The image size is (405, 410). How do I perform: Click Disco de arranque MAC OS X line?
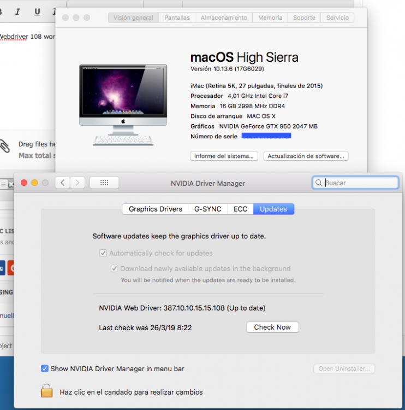pos(233,116)
